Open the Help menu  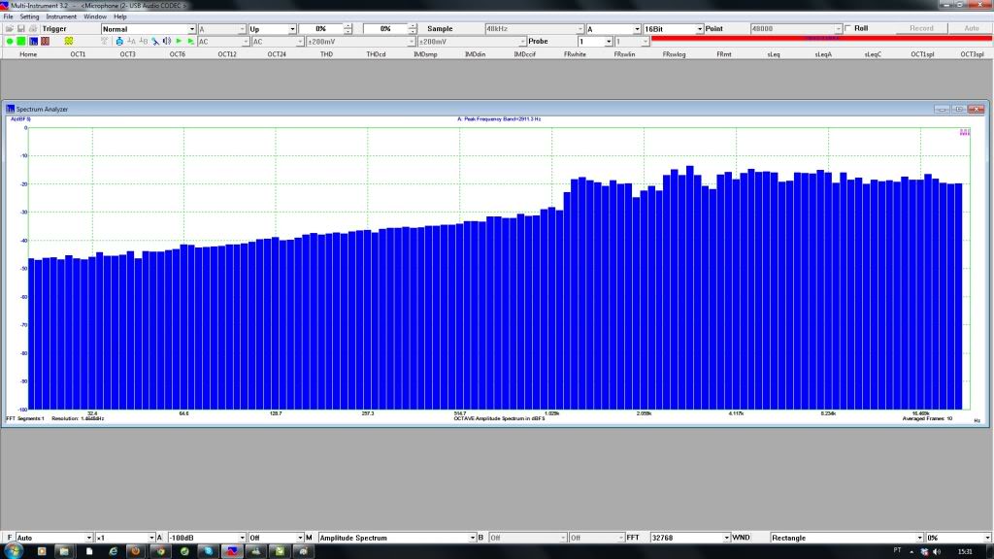click(119, 16)
